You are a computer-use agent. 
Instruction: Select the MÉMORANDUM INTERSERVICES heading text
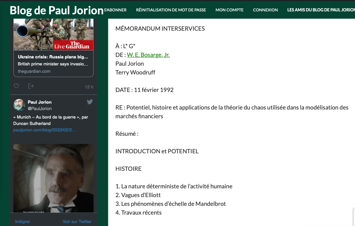(x=160, y=29)
